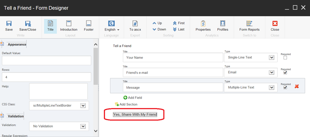Select the Introduction layout icon
Viewport: 310px width, 137px height.
tap(69, 23)
